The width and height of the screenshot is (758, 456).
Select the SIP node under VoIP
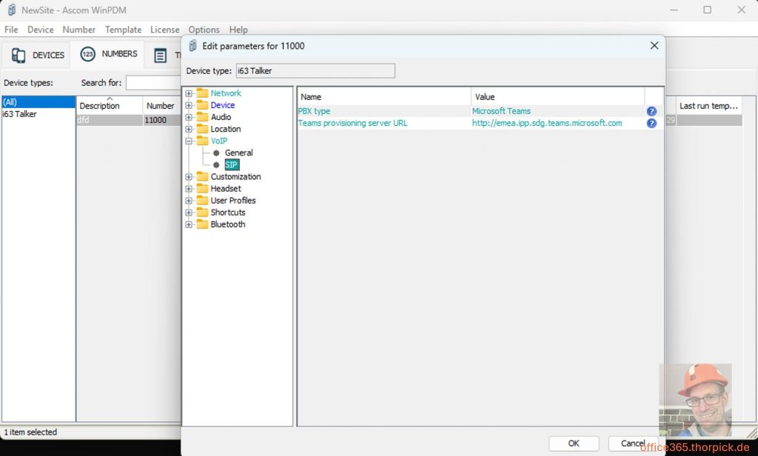[x=232, y=164]
